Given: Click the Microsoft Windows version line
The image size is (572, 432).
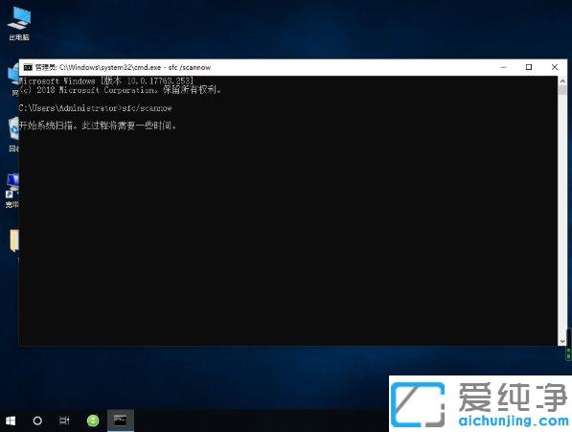Looking at the screenshot, I should [106, 80].
